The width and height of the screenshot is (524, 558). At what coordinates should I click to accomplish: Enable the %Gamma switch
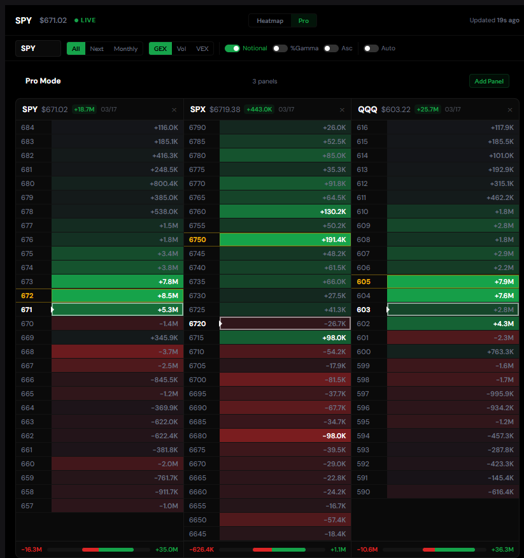(x=280, y=48)
